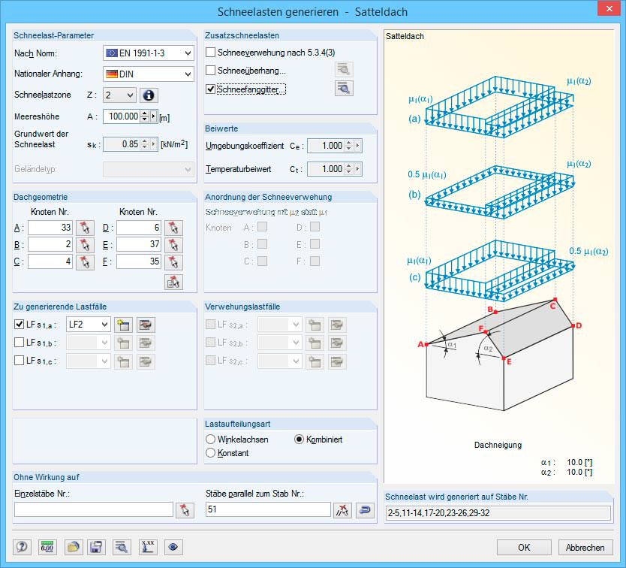Open the Nationaler Anhang DIN dropdown
626x568 pixels.
coord(149,74)
